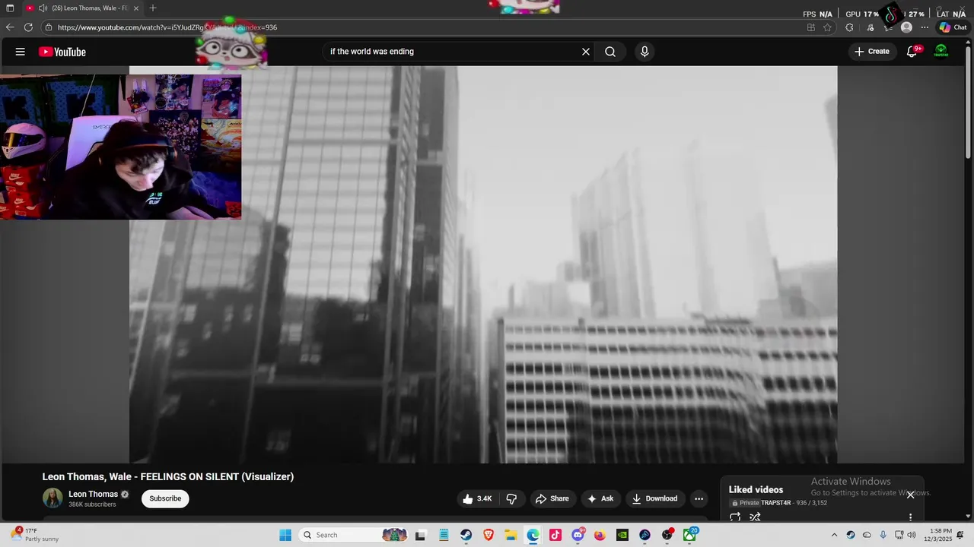The height and width of the screenshot is (547, 974).
Task: Open the Liked videos playlist title
Action: (x=756, y=490)
